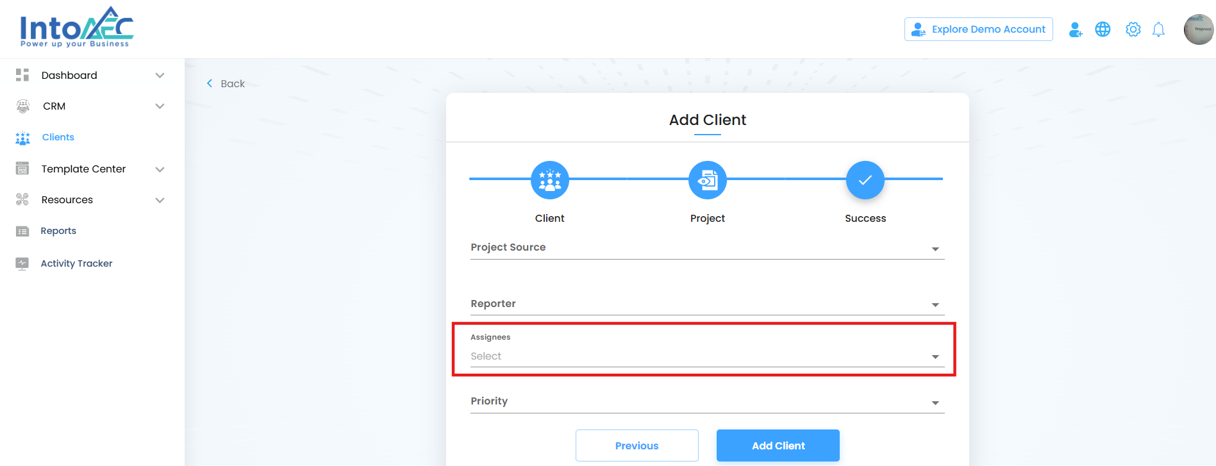Click the Client step icon
The width and height of the screenshot is (1216, 466).
click(549, 180)
